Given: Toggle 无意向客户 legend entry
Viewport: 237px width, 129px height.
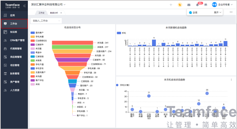Looking at the screenshot, I should coord(38,72).
